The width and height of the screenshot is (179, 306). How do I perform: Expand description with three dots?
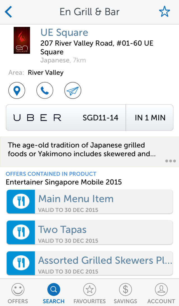click(x=170, y=161)
